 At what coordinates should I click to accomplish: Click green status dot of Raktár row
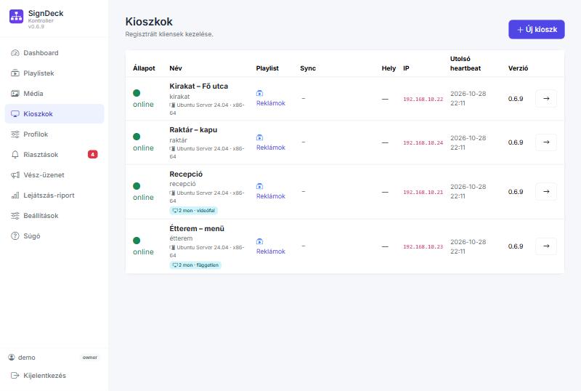point(137,137)
